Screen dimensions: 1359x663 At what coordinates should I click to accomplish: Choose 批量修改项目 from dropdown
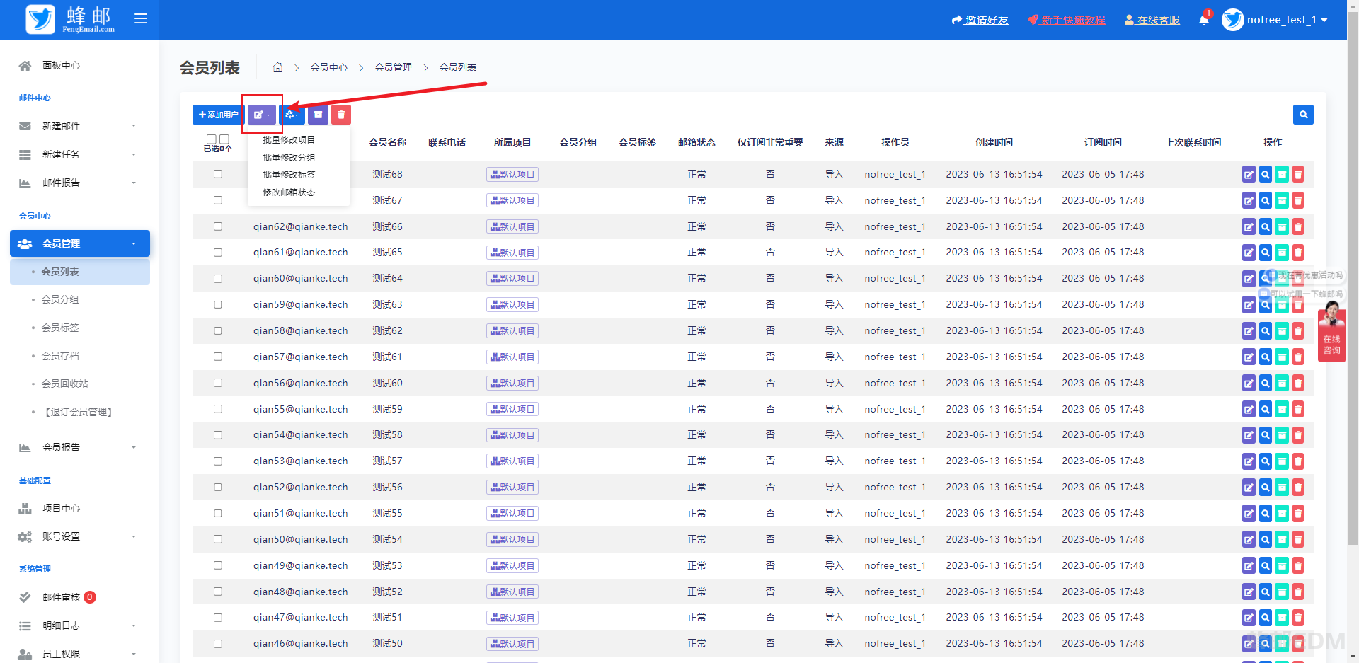[x=289, y=140]
